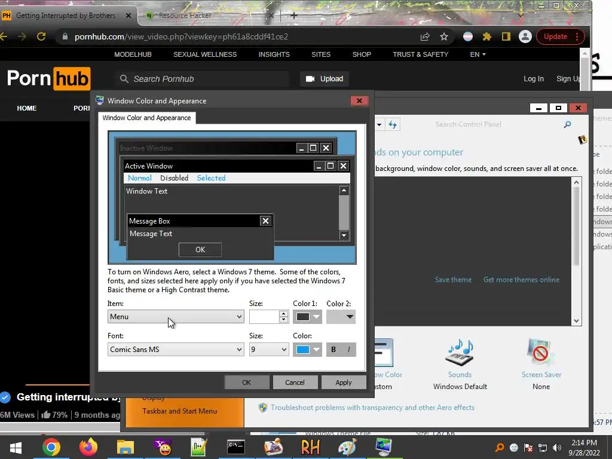This screenshot has height=459, width=612.
Task: Open Windows Start button
Action: click(16, 447)
